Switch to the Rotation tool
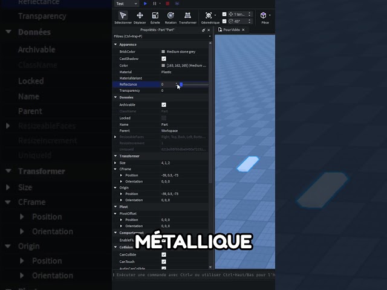Image resolution: width=387 pixels, height=290 pixels. [171, 18]
